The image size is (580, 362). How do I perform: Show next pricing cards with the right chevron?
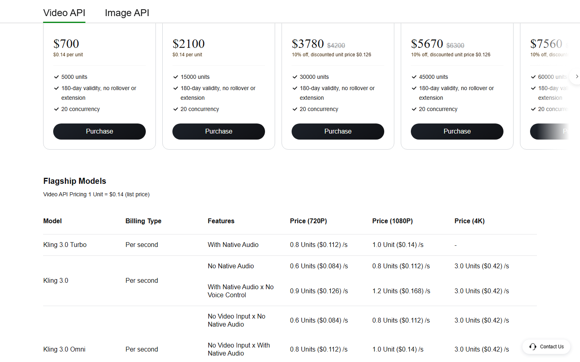click(x=577, y=76)
